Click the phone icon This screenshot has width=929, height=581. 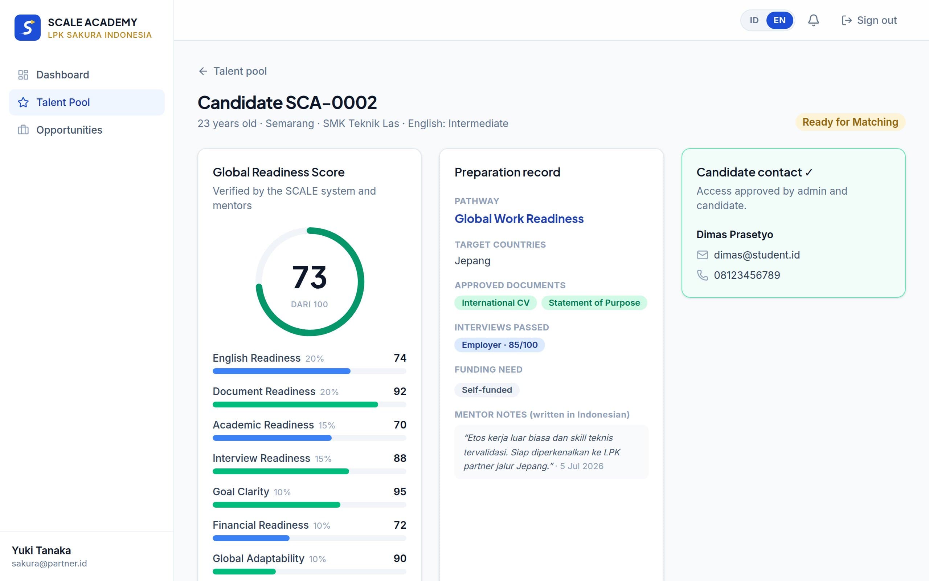click(x=702, y=275)
